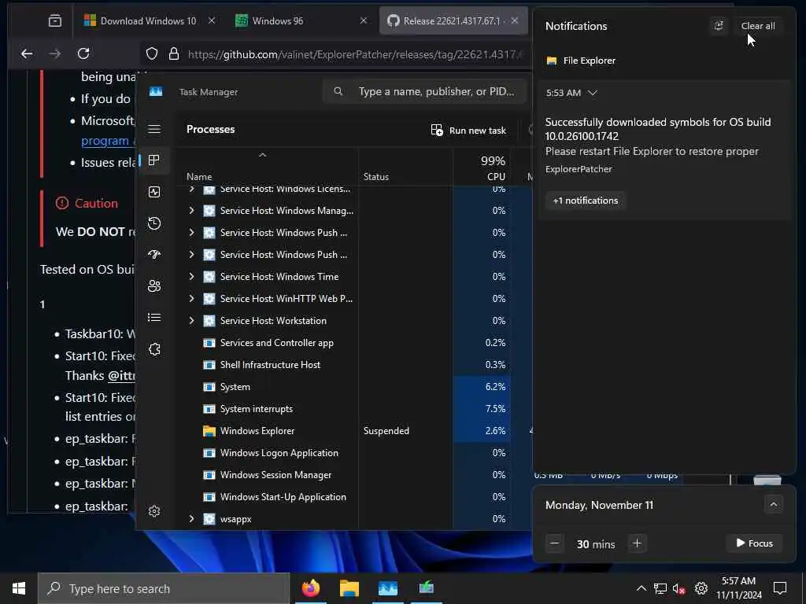Viewport: 806px width, 604px height.
Task: Decrease focus time with minus button
Action: point(554,543)
